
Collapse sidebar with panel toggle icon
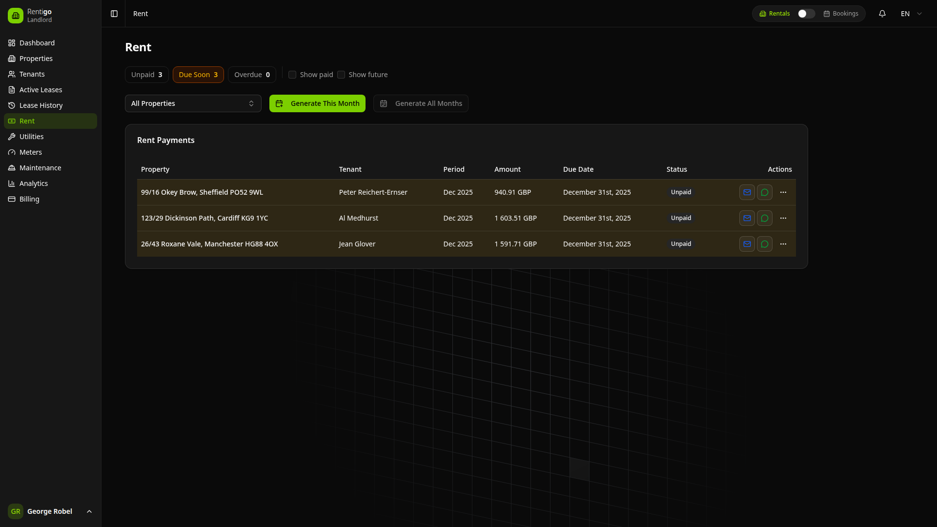pyautogui.click(x=114, y=14)
